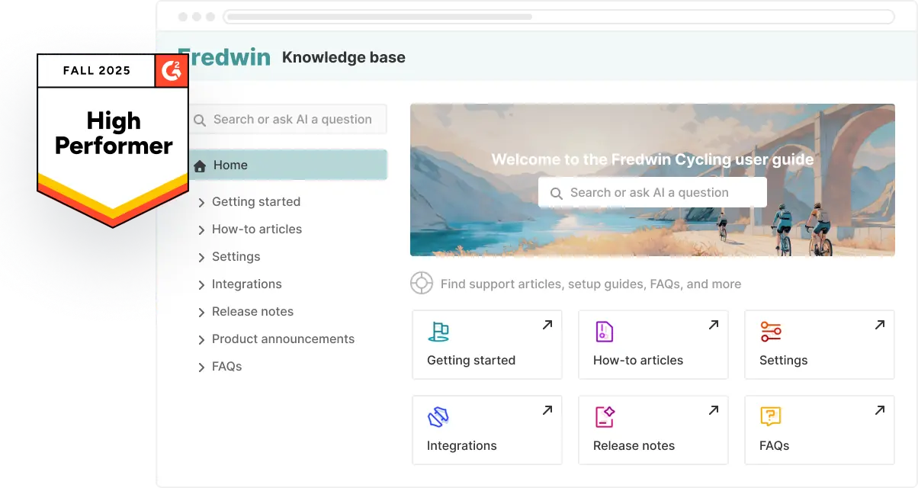
Task: Click the blue puzzle icon on Integrations card
Action: tap(438, 418)
